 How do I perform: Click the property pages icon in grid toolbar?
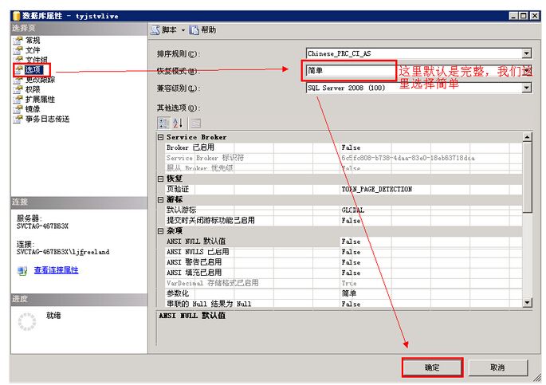point(194,123)
